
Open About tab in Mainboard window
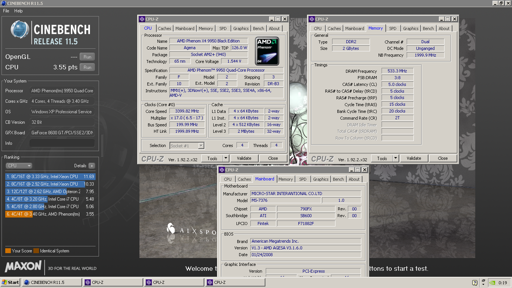point(354,179)
